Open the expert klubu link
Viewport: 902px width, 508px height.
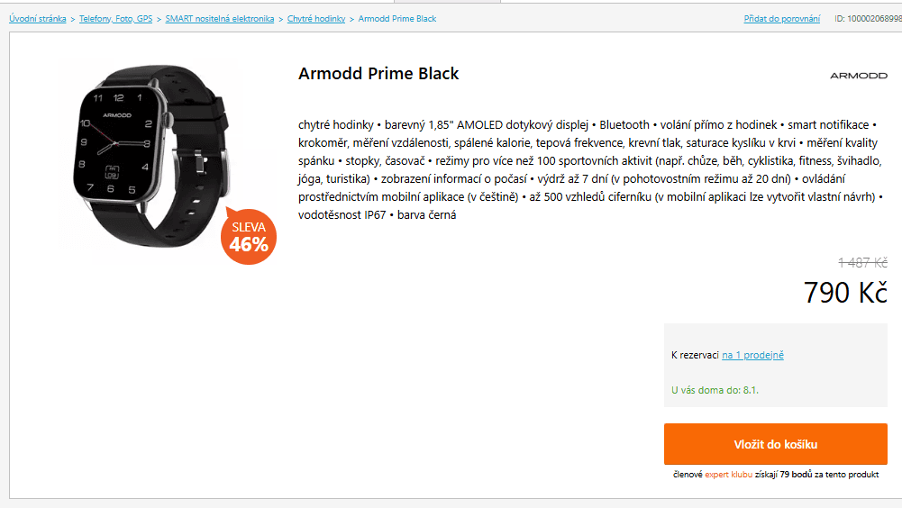click(728, 474)
